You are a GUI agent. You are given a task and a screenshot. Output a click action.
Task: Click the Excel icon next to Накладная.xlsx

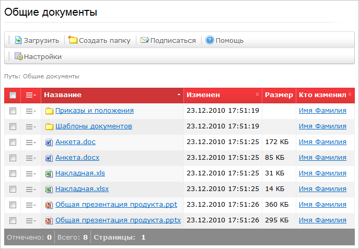(x=49, y=189)
